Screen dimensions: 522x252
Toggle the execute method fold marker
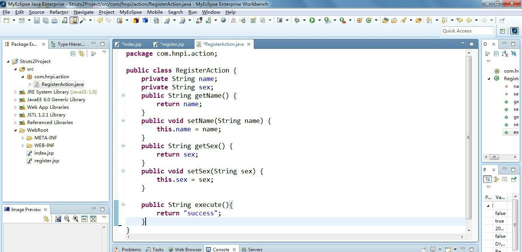click(123, 205)
